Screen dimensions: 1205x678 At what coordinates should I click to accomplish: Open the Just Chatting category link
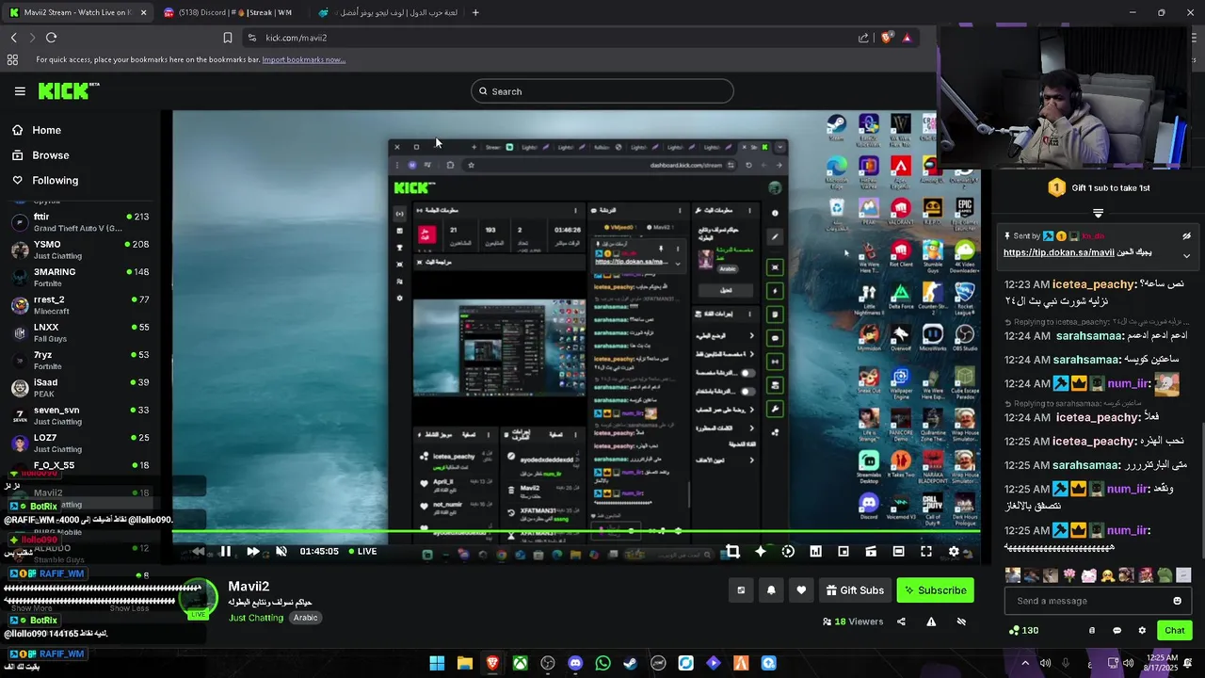coord(256,618)
